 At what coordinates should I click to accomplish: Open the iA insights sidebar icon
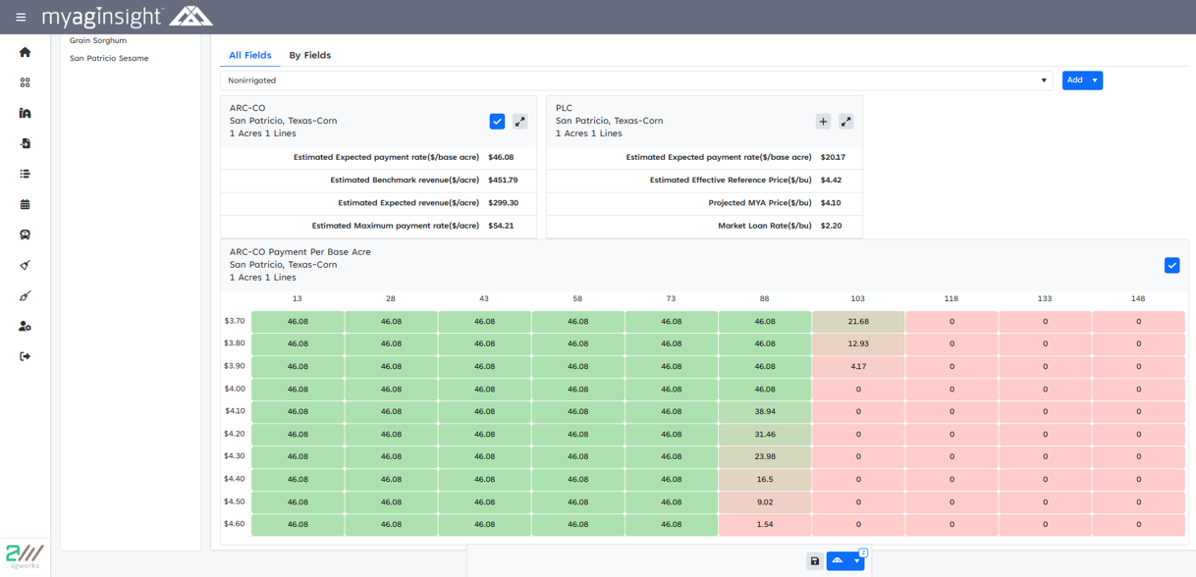tap(25, 113)
